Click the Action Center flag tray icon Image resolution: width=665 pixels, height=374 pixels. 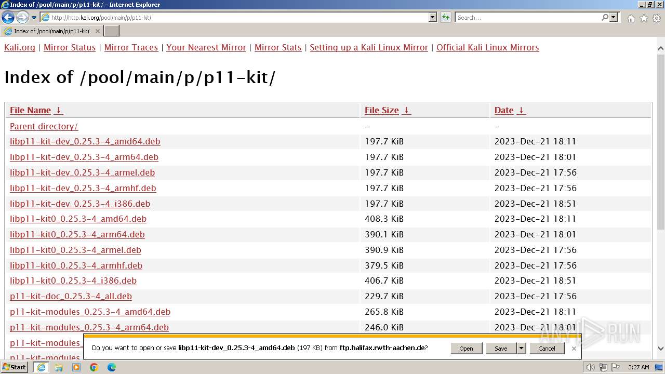[616, 367]
